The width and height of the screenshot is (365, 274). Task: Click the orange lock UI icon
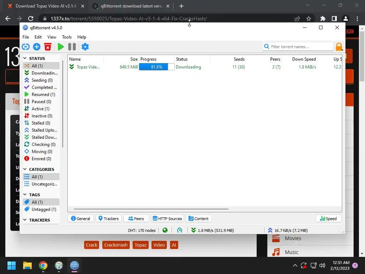pyautogui.click(x=339, y=47)
